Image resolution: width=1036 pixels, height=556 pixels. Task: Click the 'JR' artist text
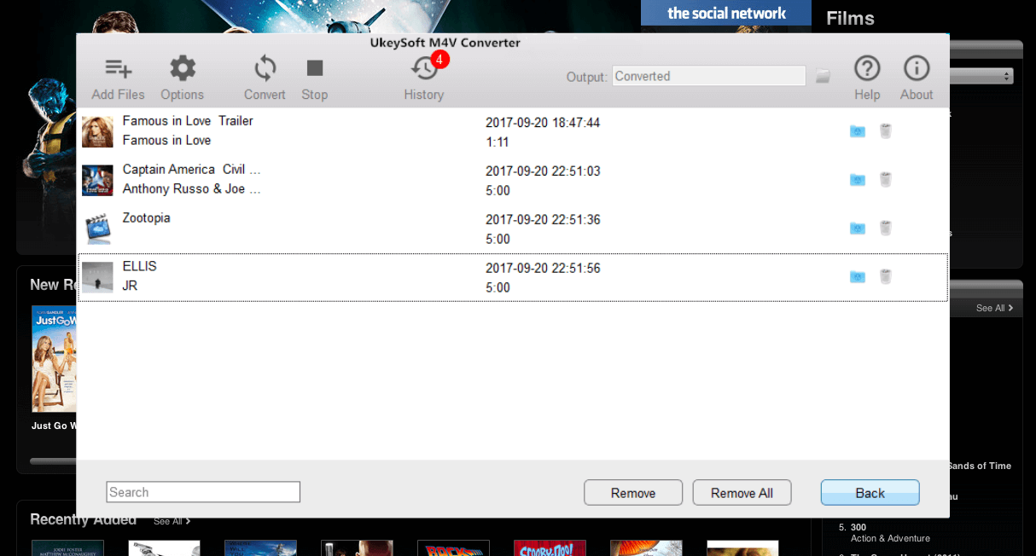click(x=130, y=286)
